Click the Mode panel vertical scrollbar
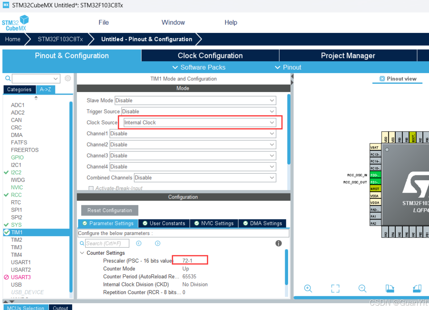Viewport: 429px width, 310px height. (x=289, y=129)
